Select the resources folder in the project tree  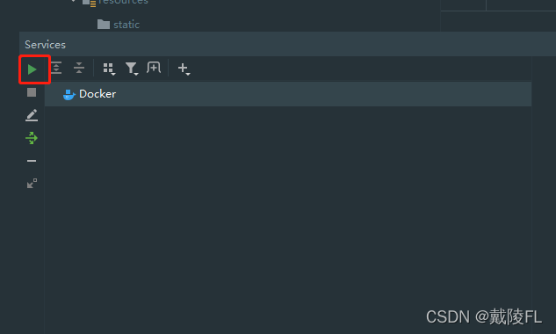point(123,2)
